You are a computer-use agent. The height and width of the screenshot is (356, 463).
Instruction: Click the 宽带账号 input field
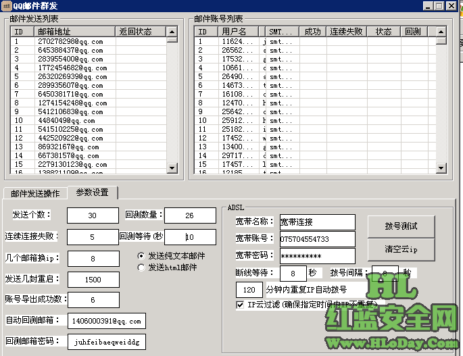pos(318,239)
